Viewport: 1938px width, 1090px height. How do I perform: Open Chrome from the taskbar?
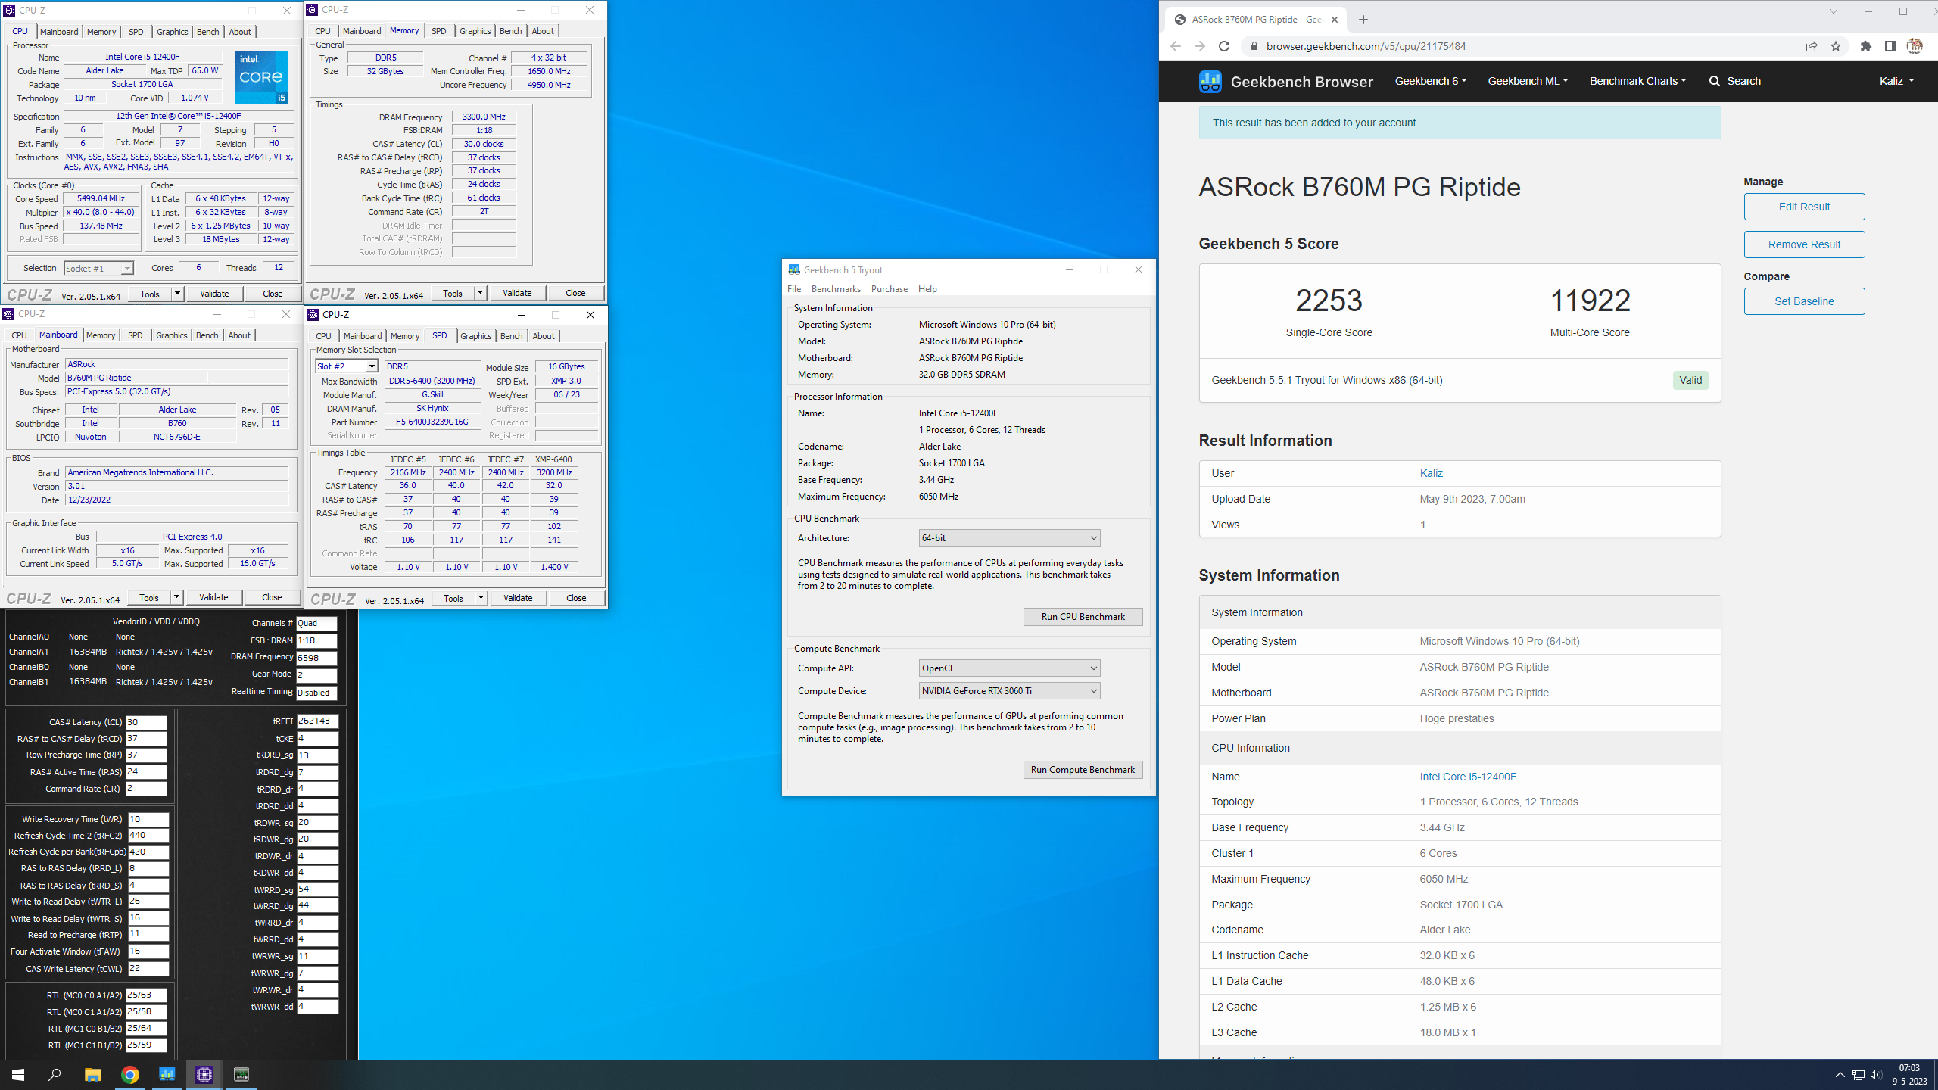pos(129,1074)
